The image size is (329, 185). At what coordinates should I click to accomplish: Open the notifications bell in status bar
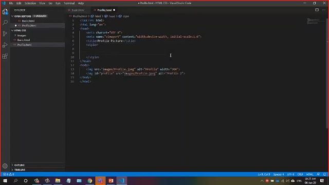(324, 174)
